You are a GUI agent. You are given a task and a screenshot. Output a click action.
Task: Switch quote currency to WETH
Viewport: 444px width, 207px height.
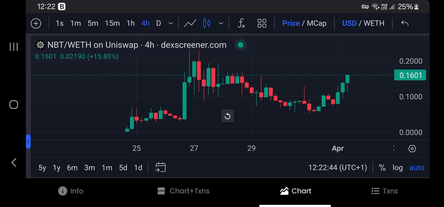[x=374, y=23]
